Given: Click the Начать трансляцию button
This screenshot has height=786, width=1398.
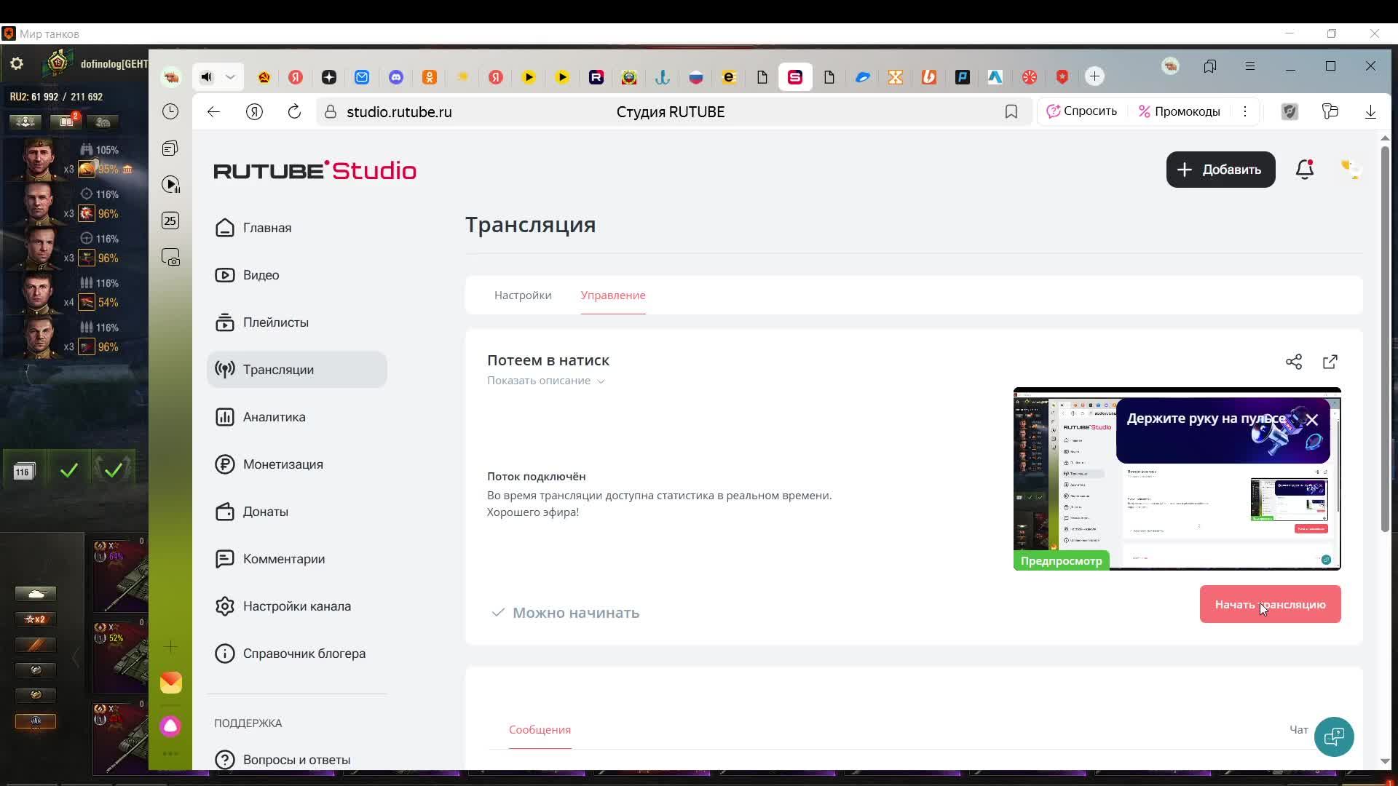Looking at the screenshot, I should tap(1270, 604).
